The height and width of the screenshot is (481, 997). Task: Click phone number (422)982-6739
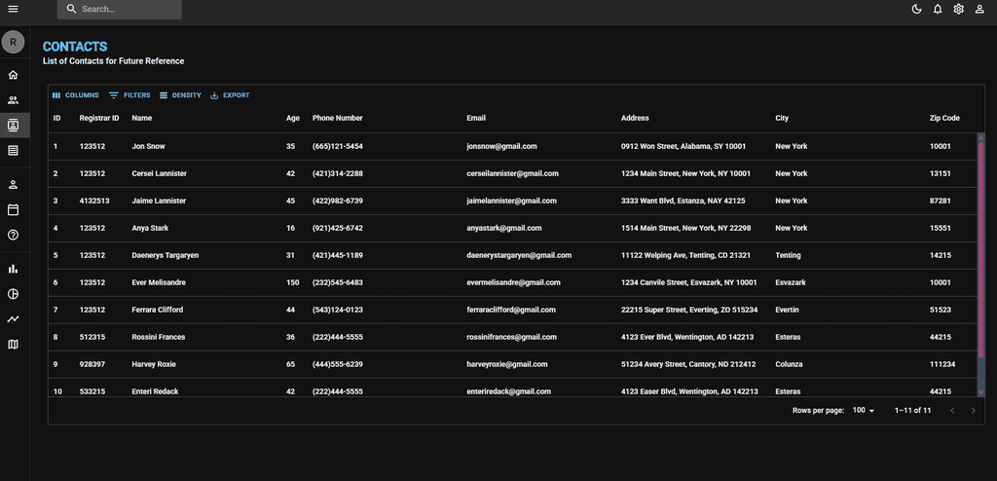(x=338, y=201)
